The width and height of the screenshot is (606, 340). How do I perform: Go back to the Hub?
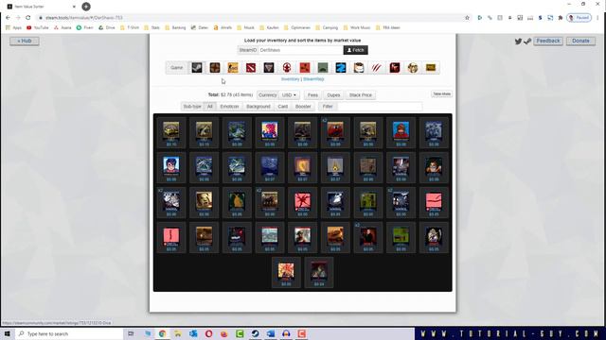[x=25, y=41]
